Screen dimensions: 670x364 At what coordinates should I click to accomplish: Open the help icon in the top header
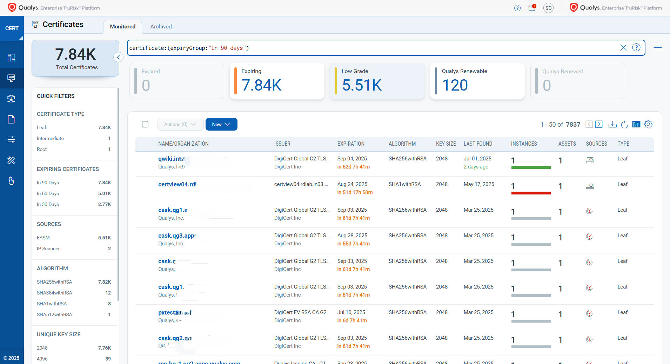point(517,8)
